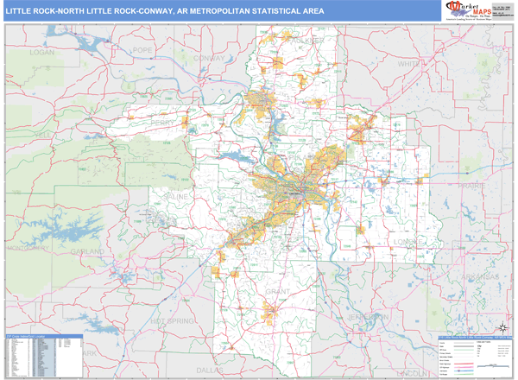
Task: Select the PERRY county label
Action: [x=162, y=123]
